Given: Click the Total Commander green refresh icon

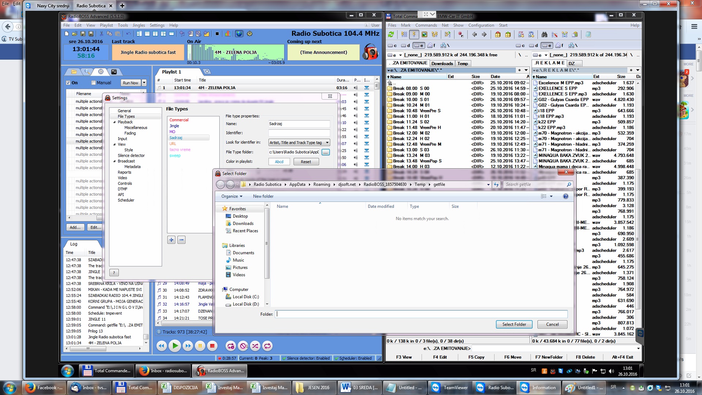Looking at the screenshot, I should 391,34.
